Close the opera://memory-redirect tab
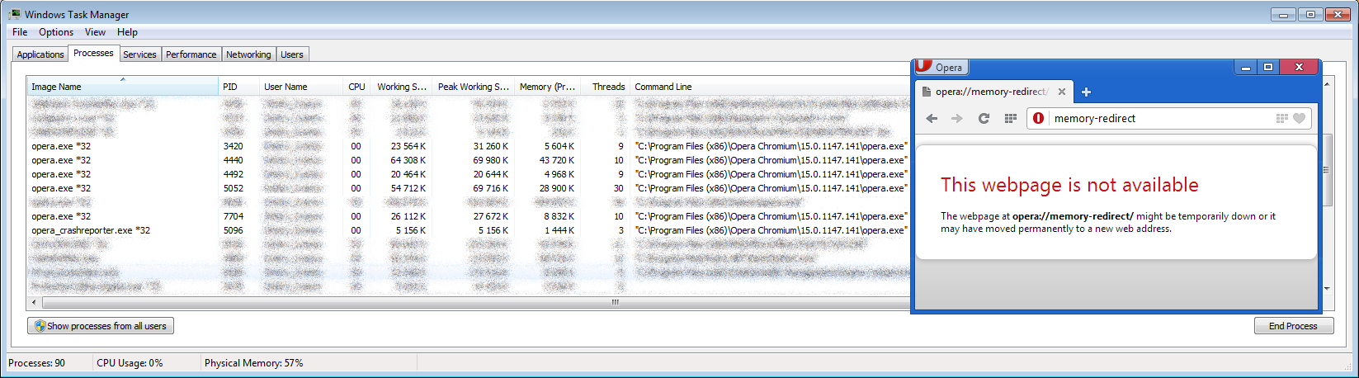The image size is (1359, 378). (1062, 92)
